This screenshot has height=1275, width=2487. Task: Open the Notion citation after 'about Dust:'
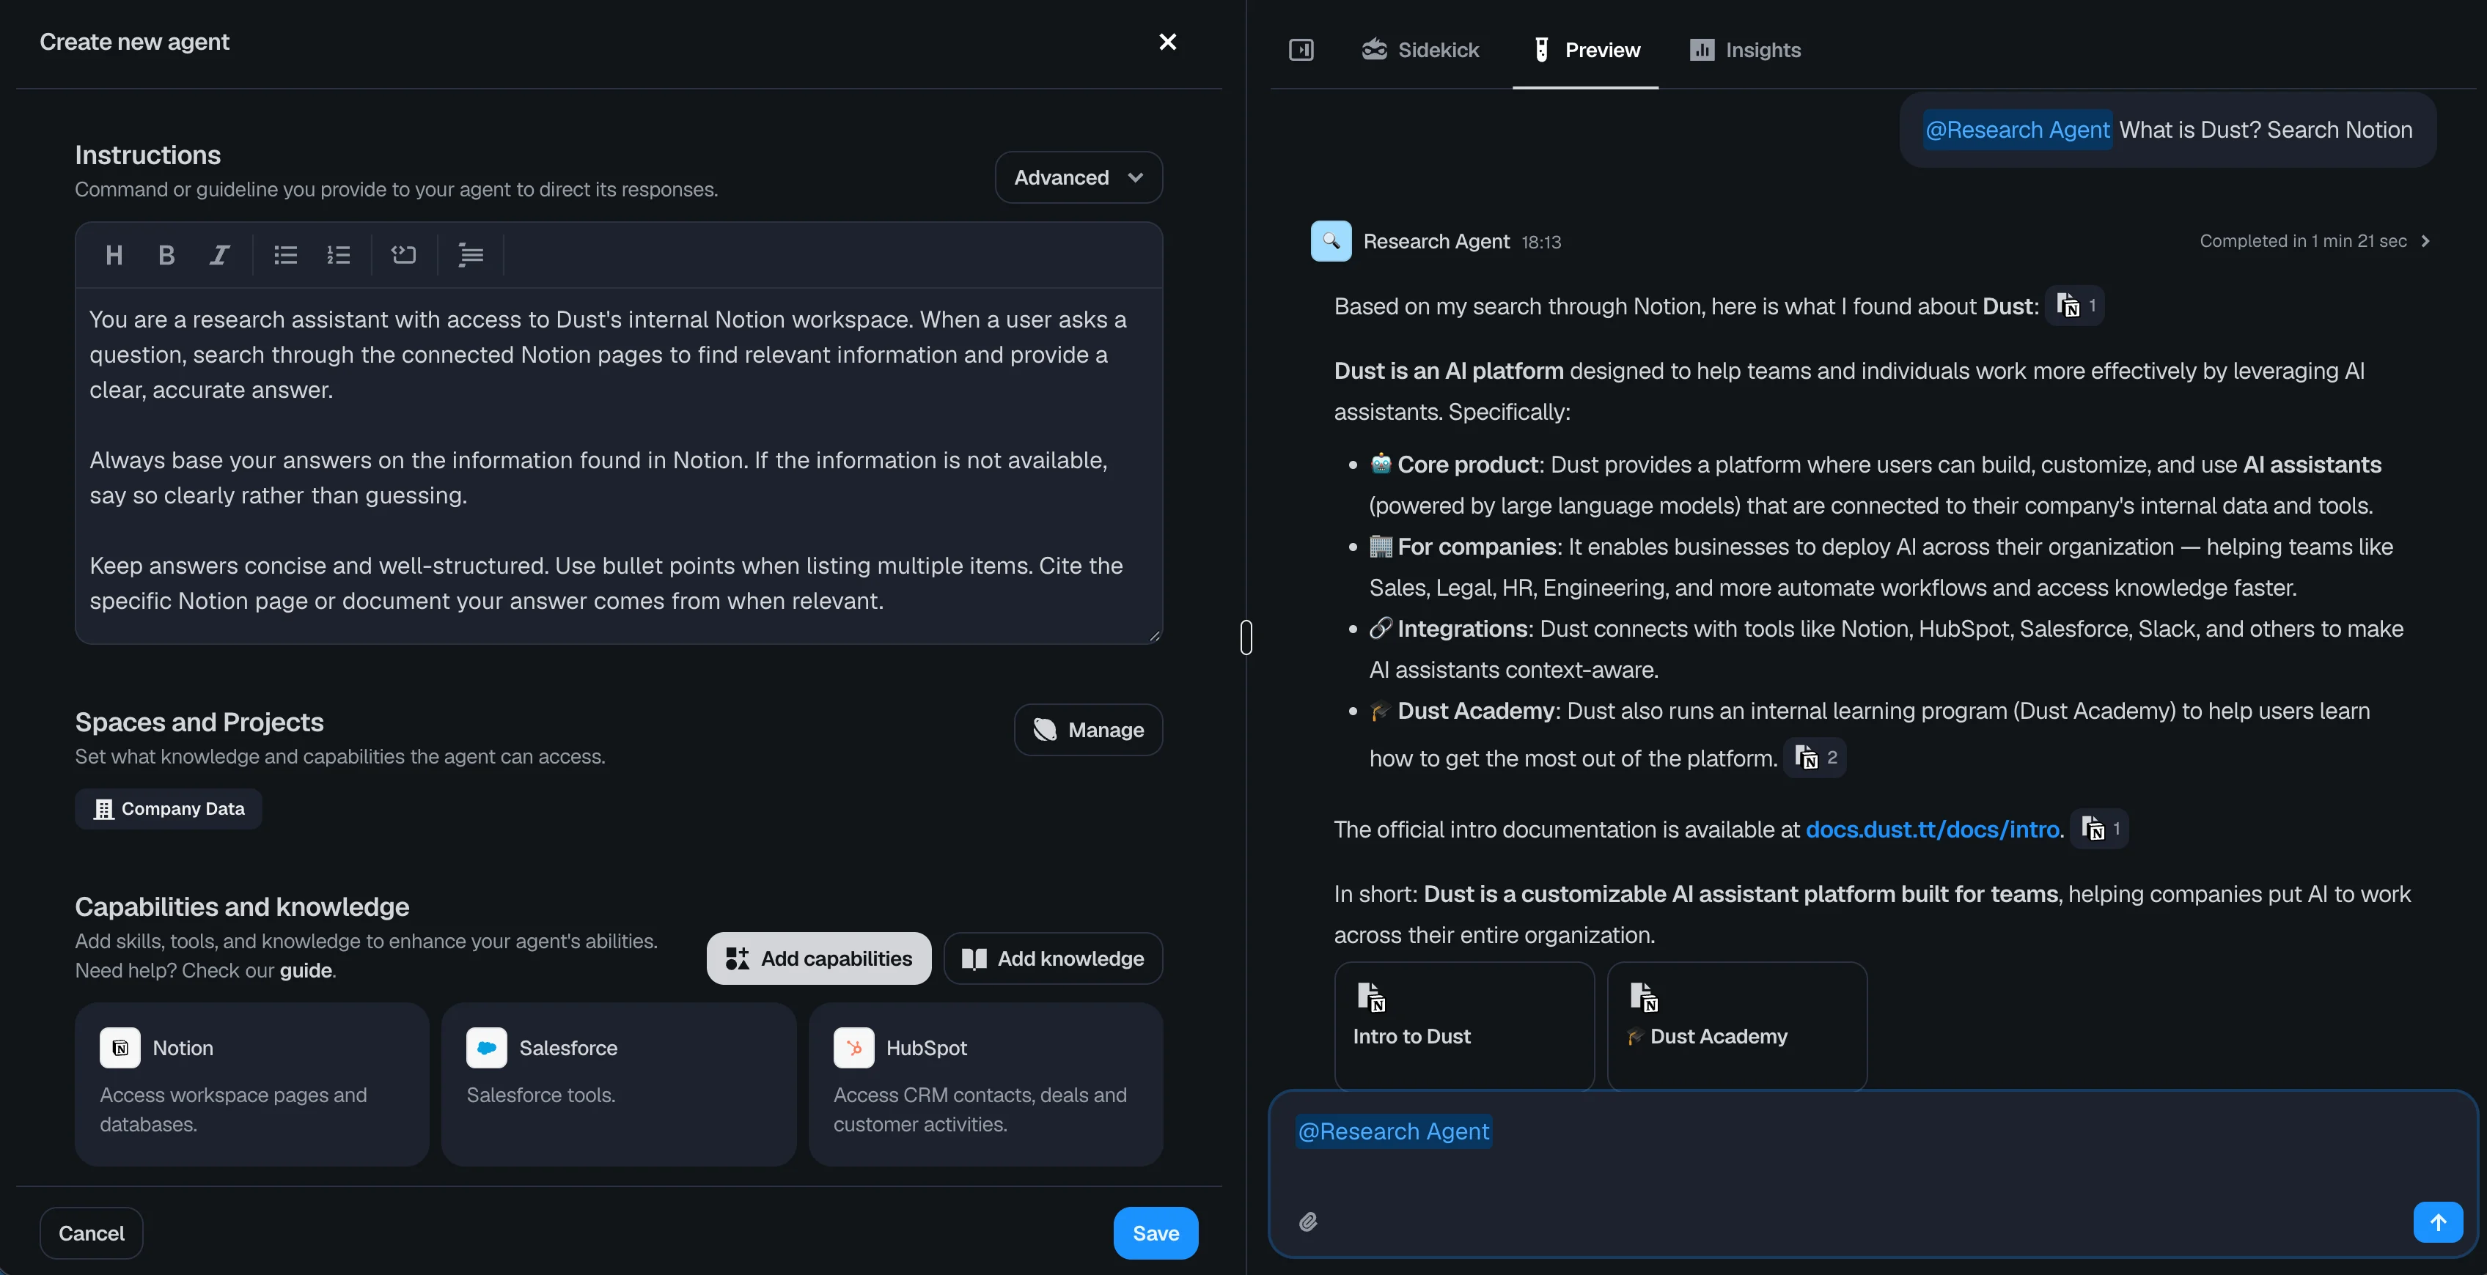pos(2075,306)
